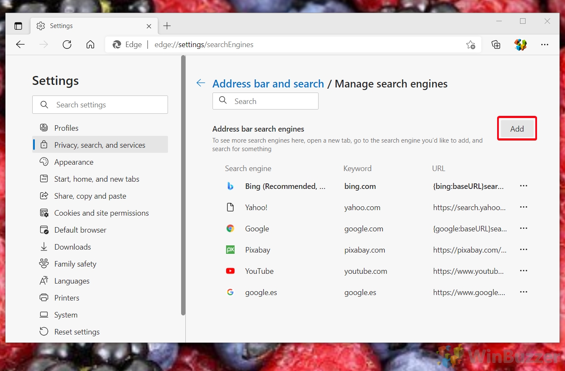Viewport: 565px width, 371px height.
Task: Go back with browser back arrow
Action: coord(20,45)
